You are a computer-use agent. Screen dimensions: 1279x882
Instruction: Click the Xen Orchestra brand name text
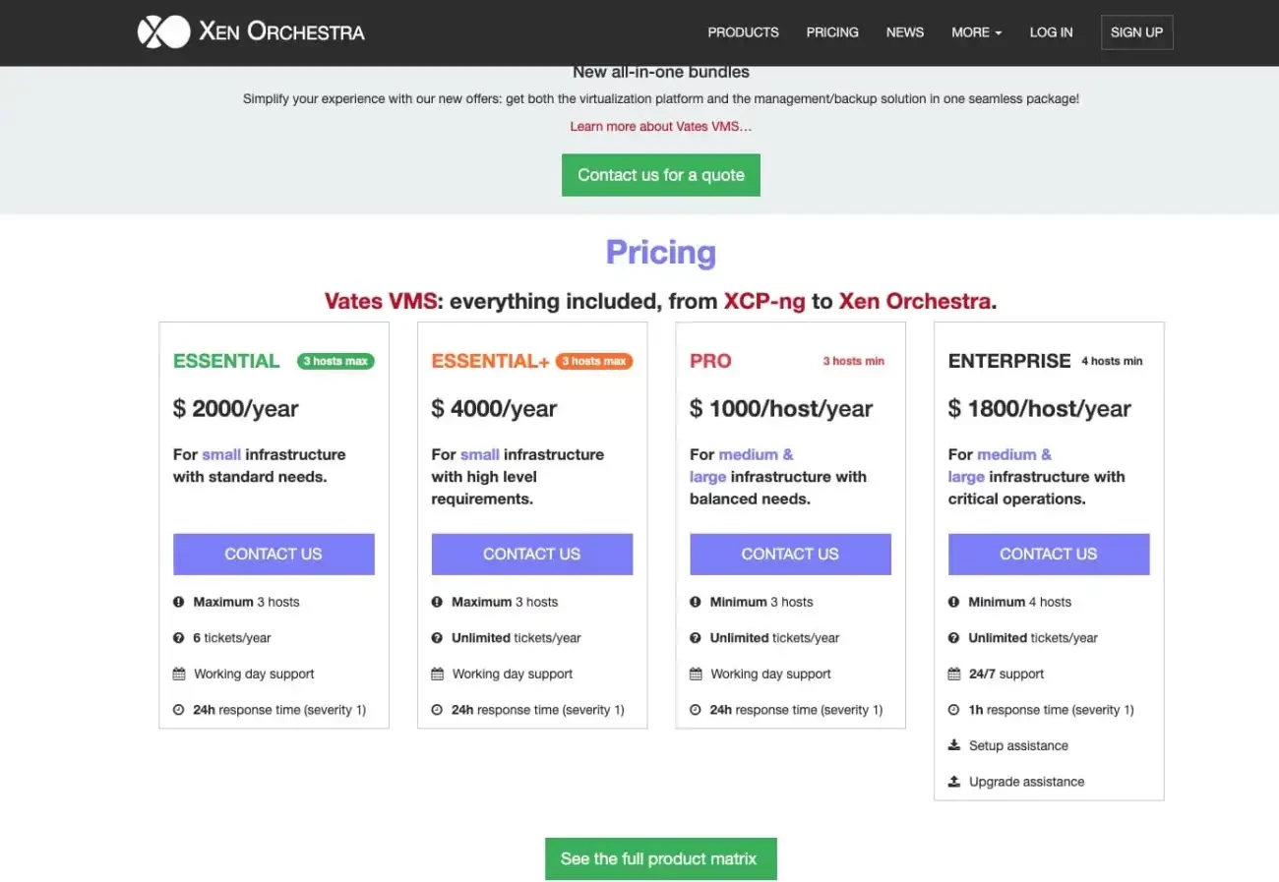pyautogui.click(x=281, y=31)
